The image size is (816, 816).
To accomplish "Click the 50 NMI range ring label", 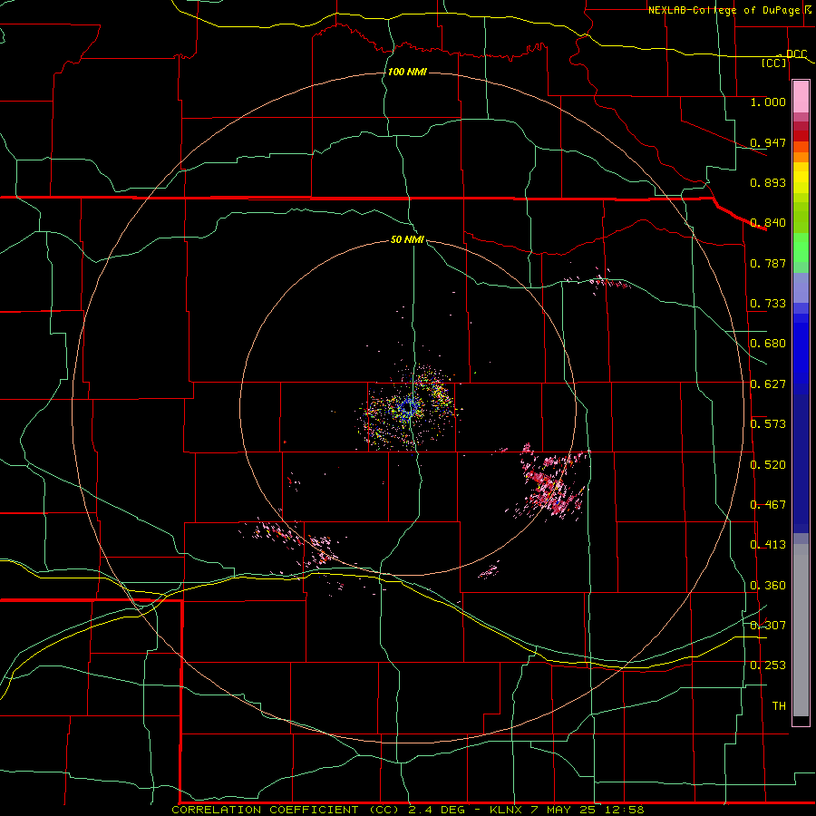I will (x=407, y=240).
